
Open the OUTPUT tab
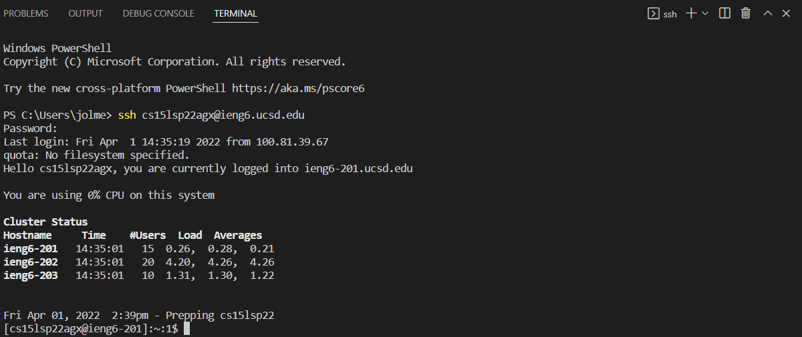coord(86,13)
